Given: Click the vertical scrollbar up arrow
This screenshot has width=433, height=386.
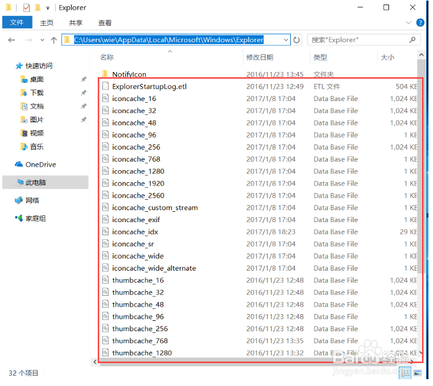Looking at the screenshot, I should point(421,55).
